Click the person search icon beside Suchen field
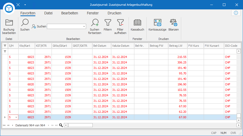Image resolution: width=243 pixels, height=136 pixels. point(34,26)
